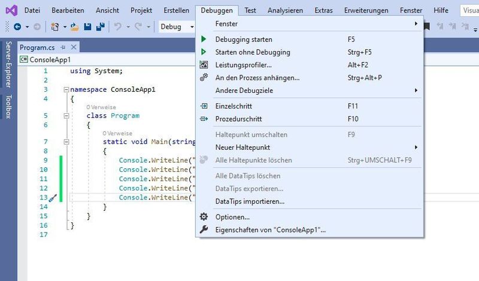Image resolution: width=479 pixels, height=281 pixels.
Task: Collapse the namespace ConsoleApp1 block
Action: pyautogui.click(x=66, y=90)
